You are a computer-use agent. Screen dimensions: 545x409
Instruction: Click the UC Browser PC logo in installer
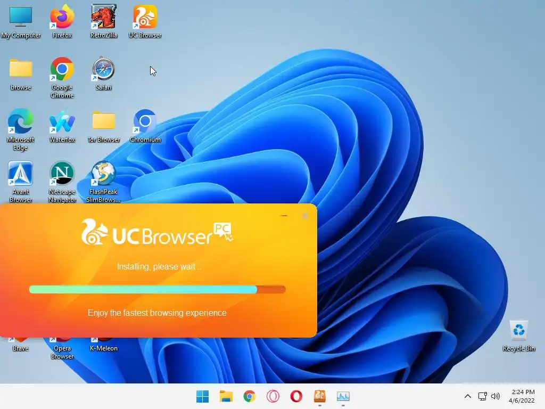click(x=157, y=232)
